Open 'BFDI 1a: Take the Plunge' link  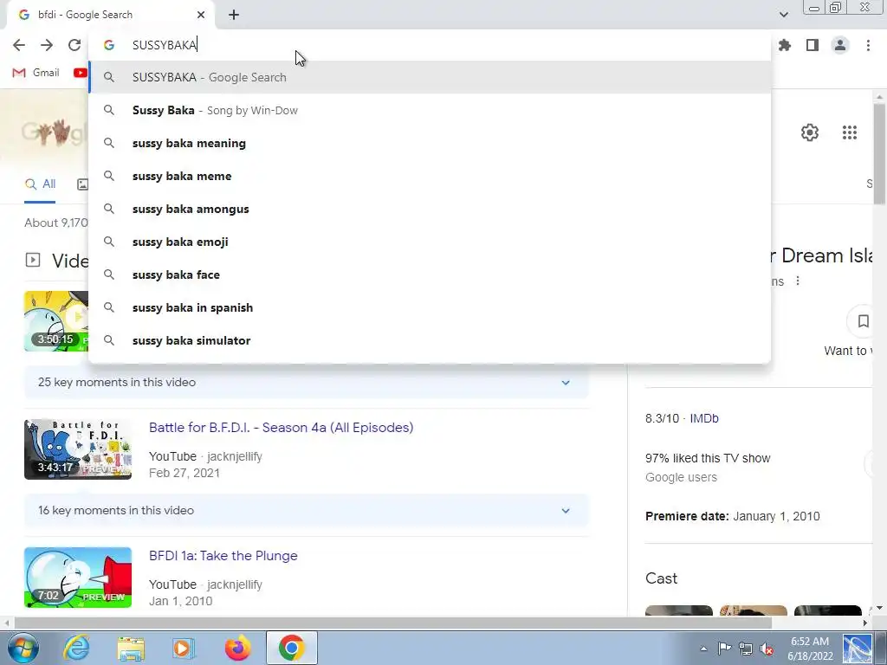click(x=223, y=556)
